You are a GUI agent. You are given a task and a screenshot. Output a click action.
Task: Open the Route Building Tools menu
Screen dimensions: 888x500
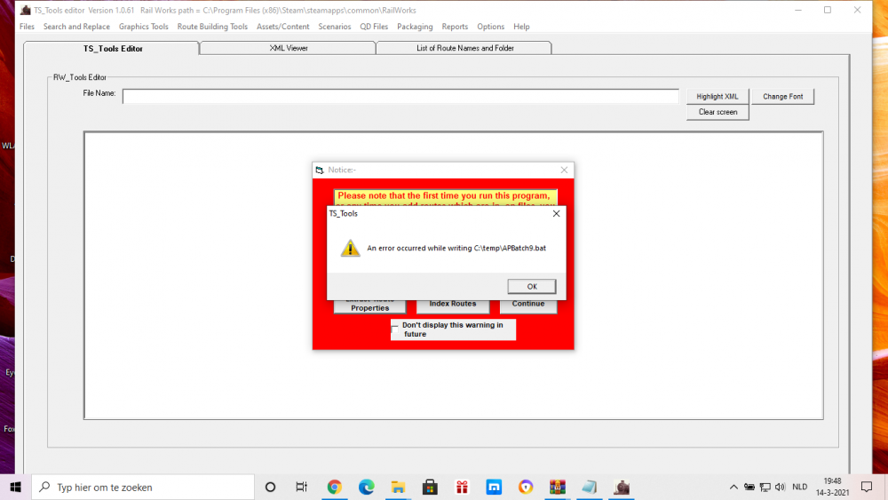click(212, 27)
